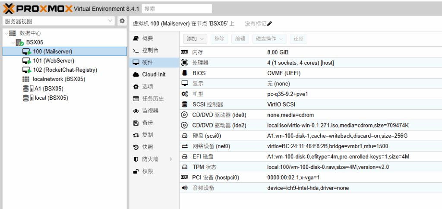This screenshot has height=209, width=442.
Task: Click the datacenter server icon
Action: pyautogui.click(x=13, y=33)
